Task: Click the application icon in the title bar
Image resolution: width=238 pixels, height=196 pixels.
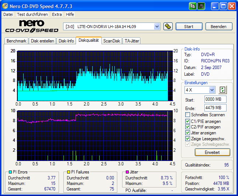Action: point(6,6)
